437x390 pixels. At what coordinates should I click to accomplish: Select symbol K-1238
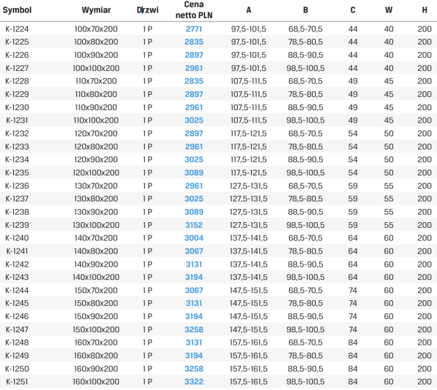click(x=17, y=212)
